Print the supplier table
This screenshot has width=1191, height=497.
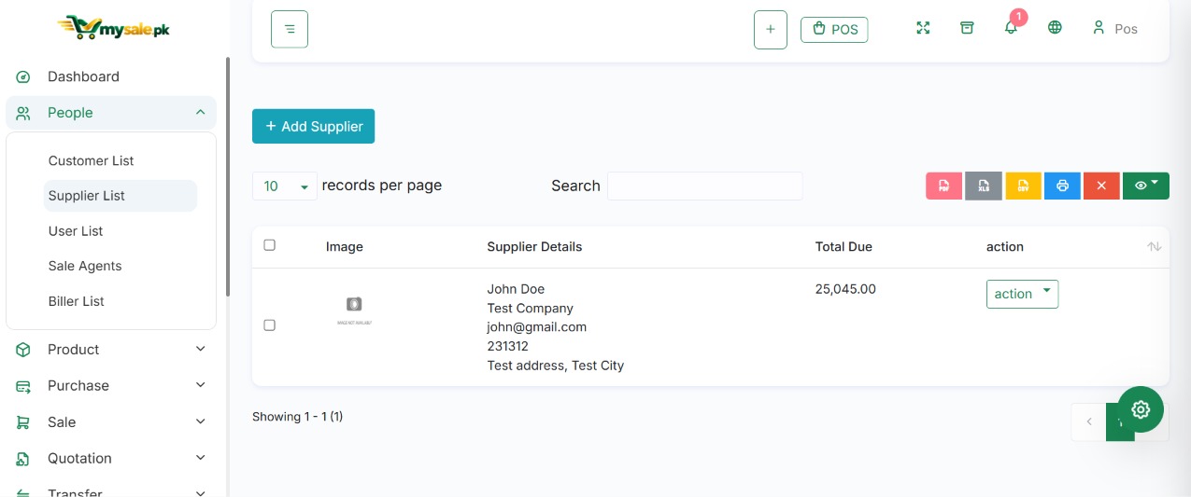pyautogui.click(x=1062, y=186)
